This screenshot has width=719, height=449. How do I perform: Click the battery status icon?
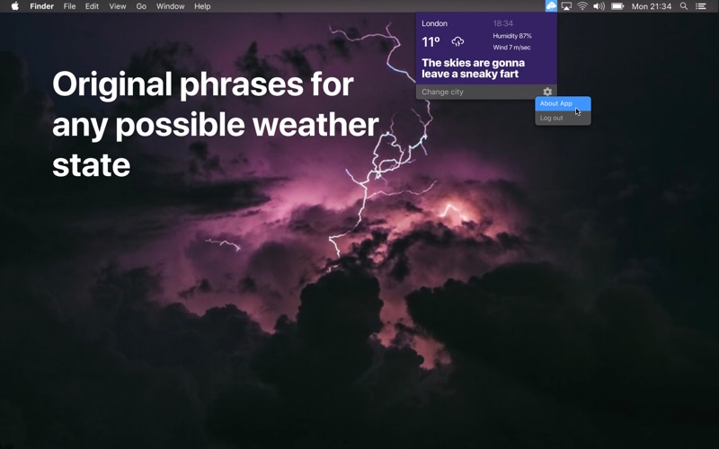tap(617, 6)
